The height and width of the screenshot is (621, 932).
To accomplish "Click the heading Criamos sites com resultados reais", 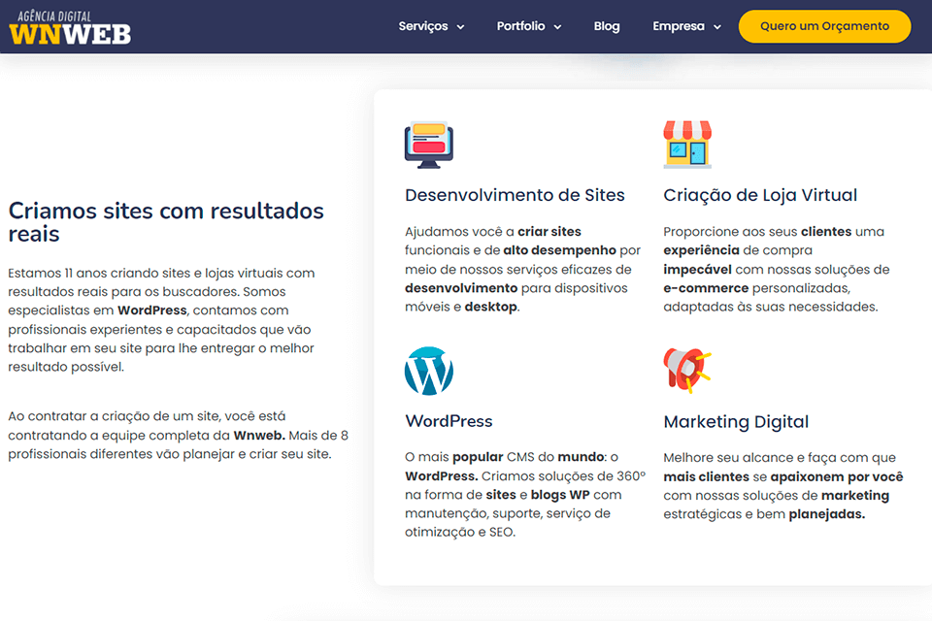I will click(166, 222).
